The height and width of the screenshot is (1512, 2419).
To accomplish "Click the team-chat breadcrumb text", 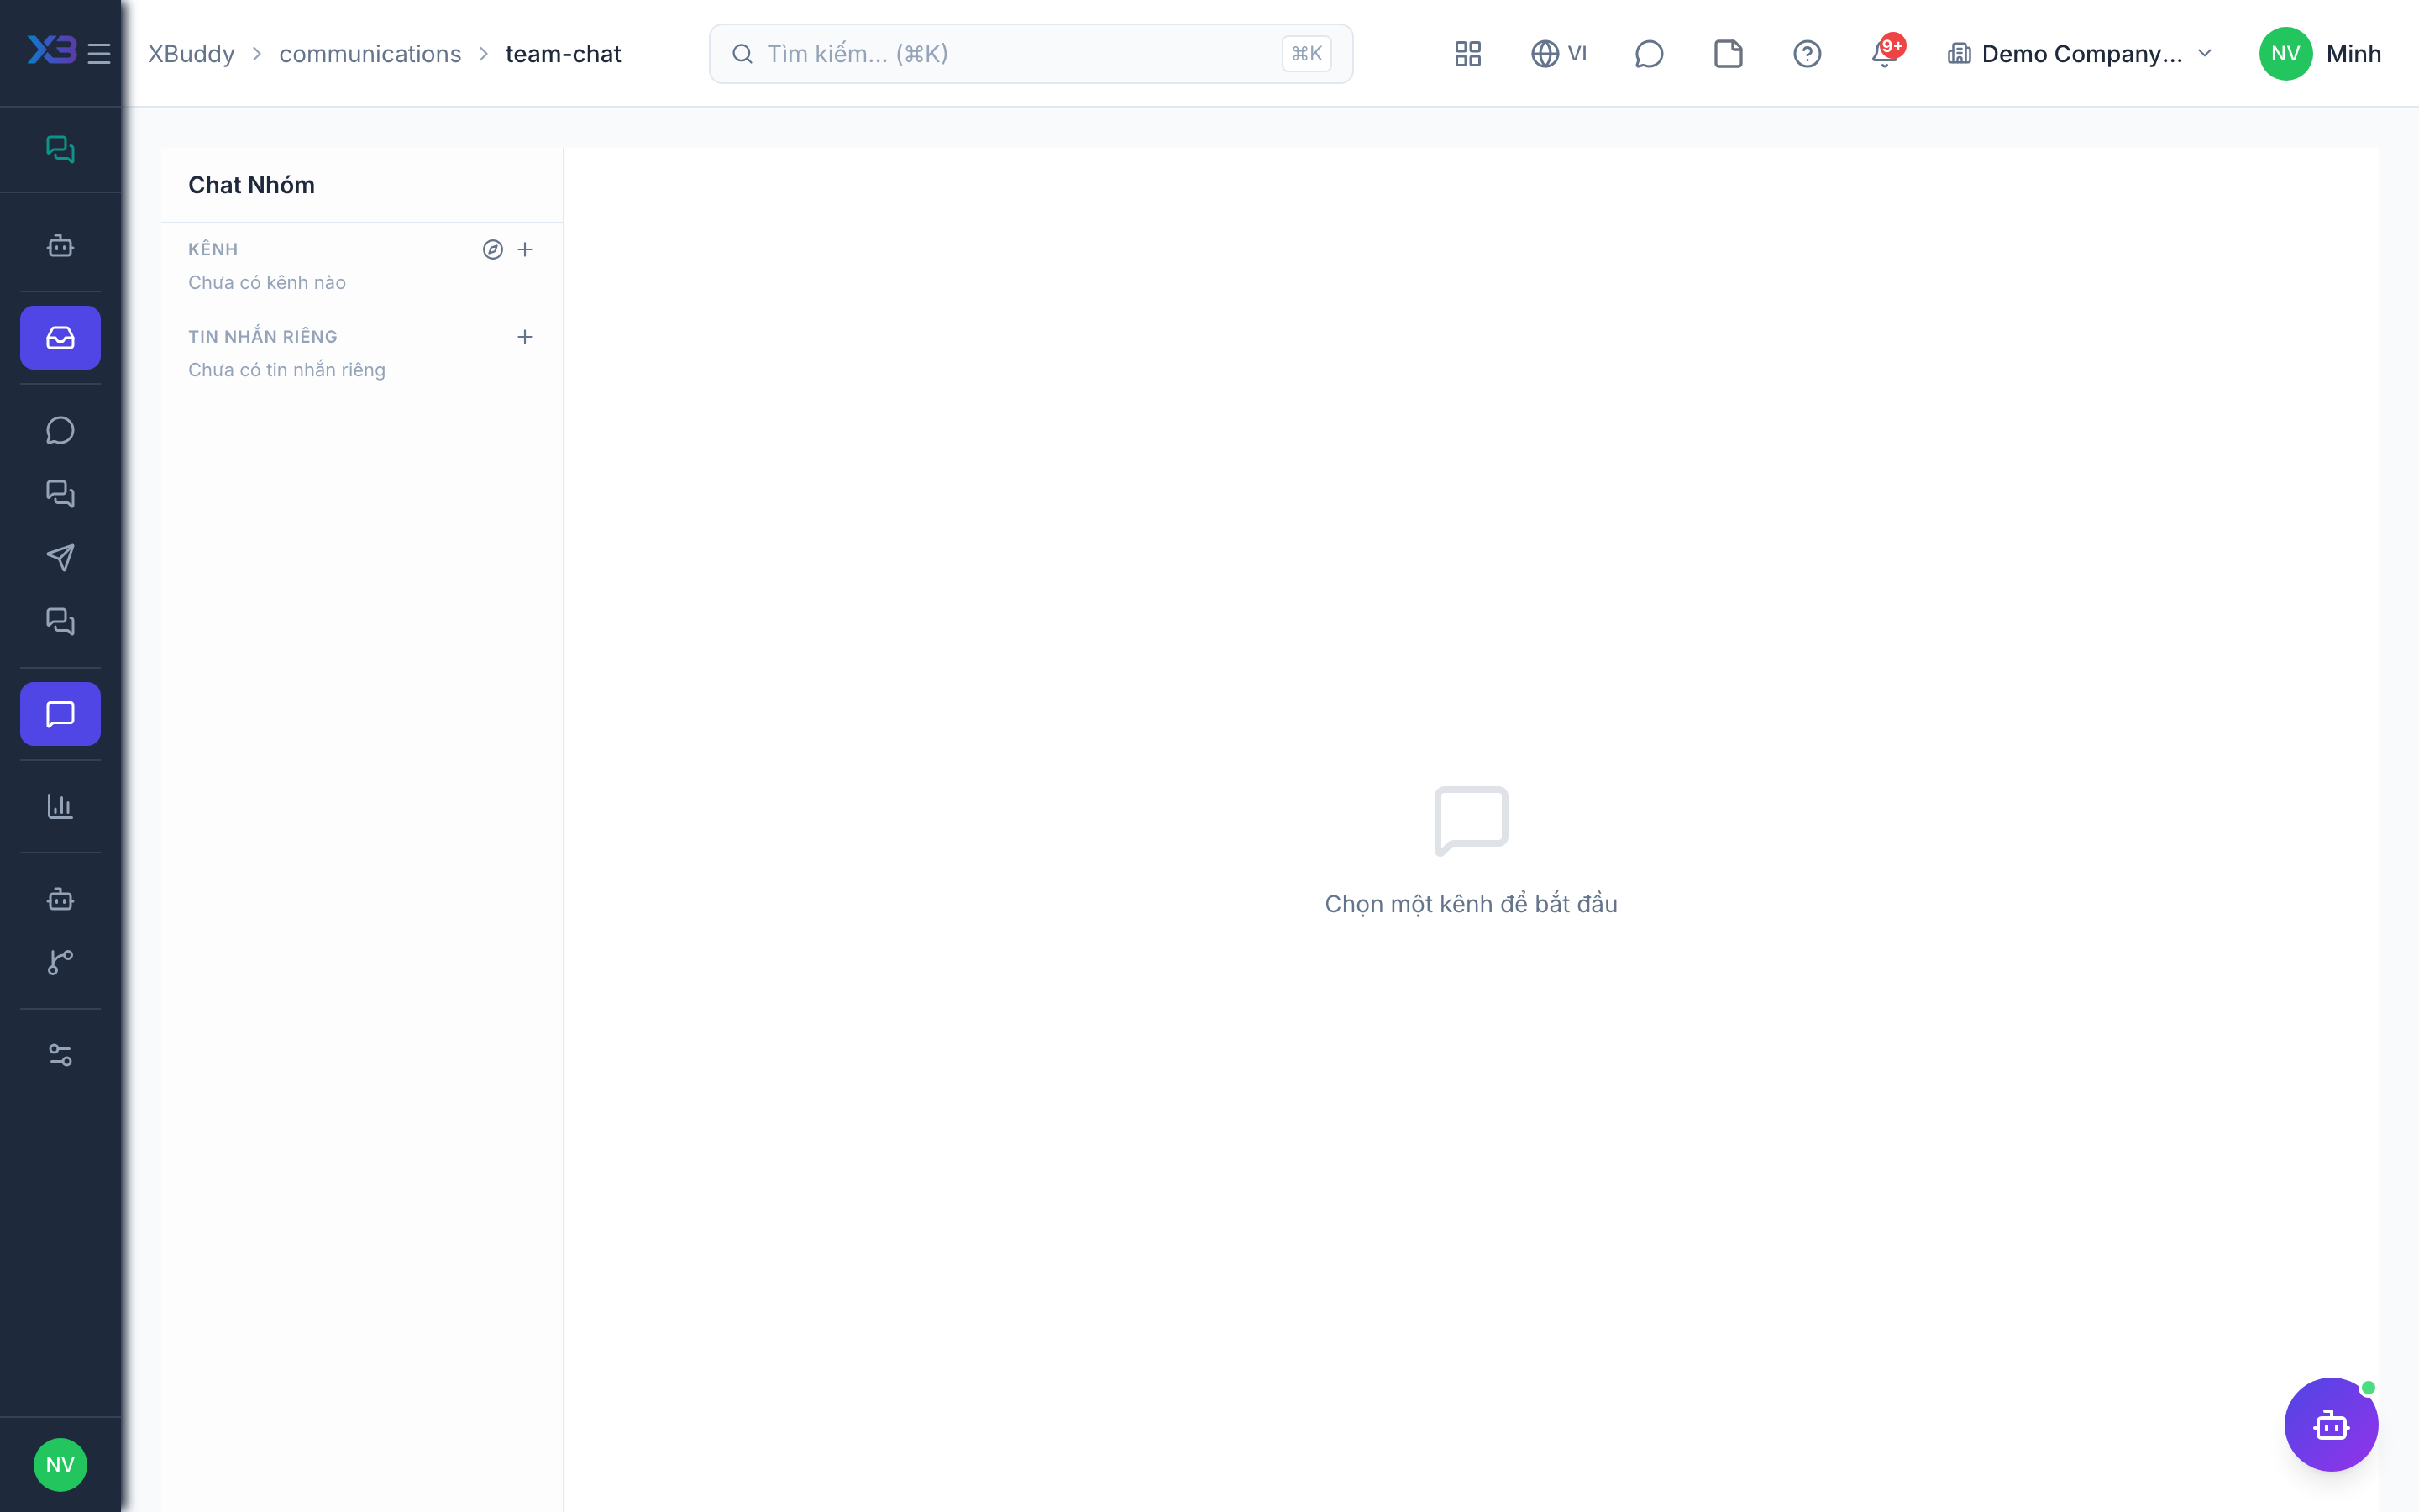I will (x=563, y=53).
